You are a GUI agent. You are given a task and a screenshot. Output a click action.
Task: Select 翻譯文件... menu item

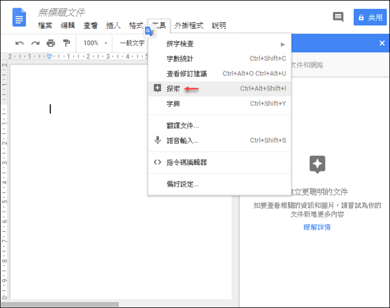(219, 126)
